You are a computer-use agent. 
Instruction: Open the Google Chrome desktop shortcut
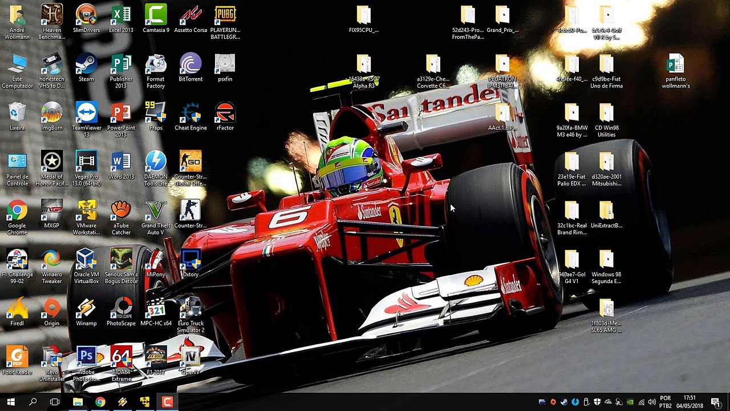click(17, 217)
